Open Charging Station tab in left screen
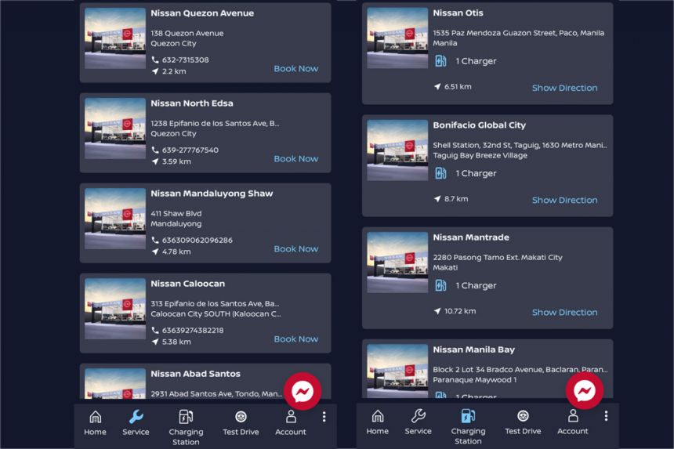The height and width of the screenshot is (449, 674). 186,428
